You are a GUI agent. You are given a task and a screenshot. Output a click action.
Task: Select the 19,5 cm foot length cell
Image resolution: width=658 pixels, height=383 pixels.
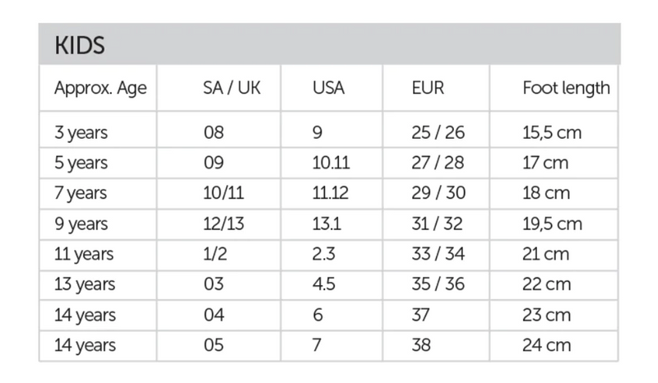tap(552, 224)
